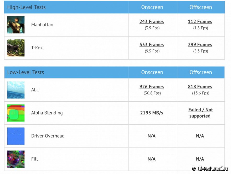Click Fill offscreen N/A result

coord(200,159)
